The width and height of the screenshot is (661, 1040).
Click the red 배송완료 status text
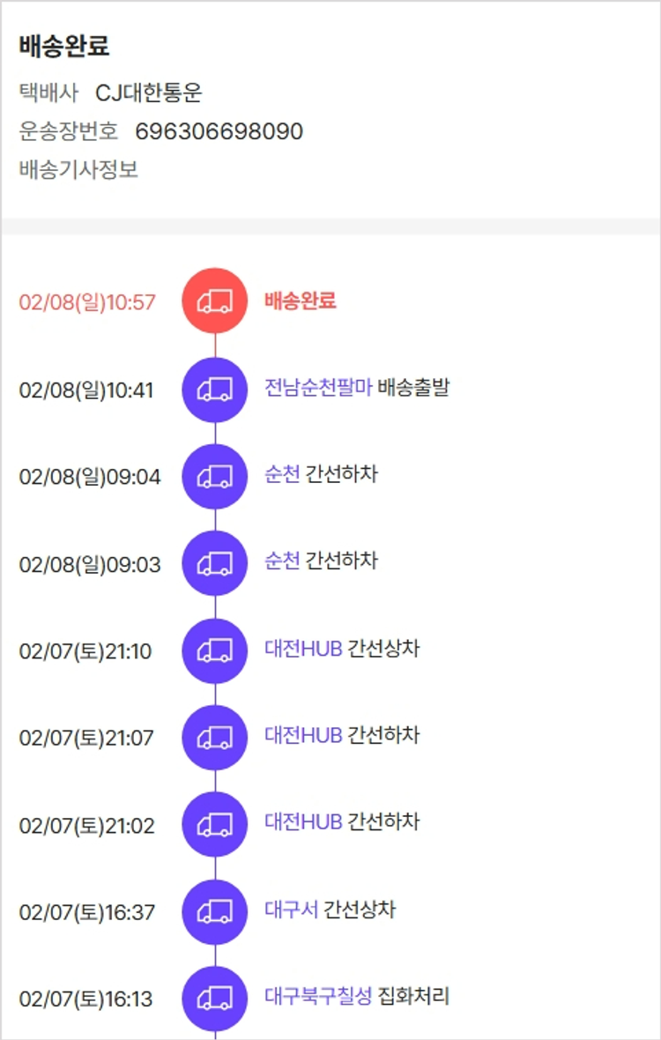click(301, 301)
